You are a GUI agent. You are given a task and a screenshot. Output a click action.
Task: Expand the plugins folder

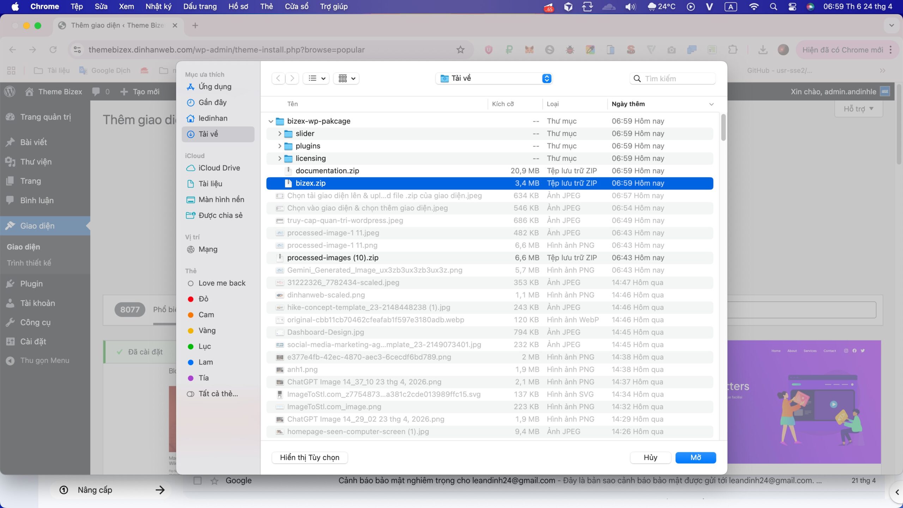point(279,146)
